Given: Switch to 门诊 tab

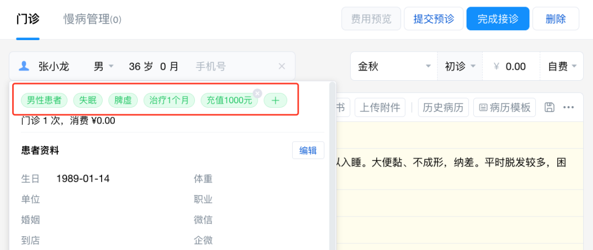Looking at the screenshot, I should 27,19.
